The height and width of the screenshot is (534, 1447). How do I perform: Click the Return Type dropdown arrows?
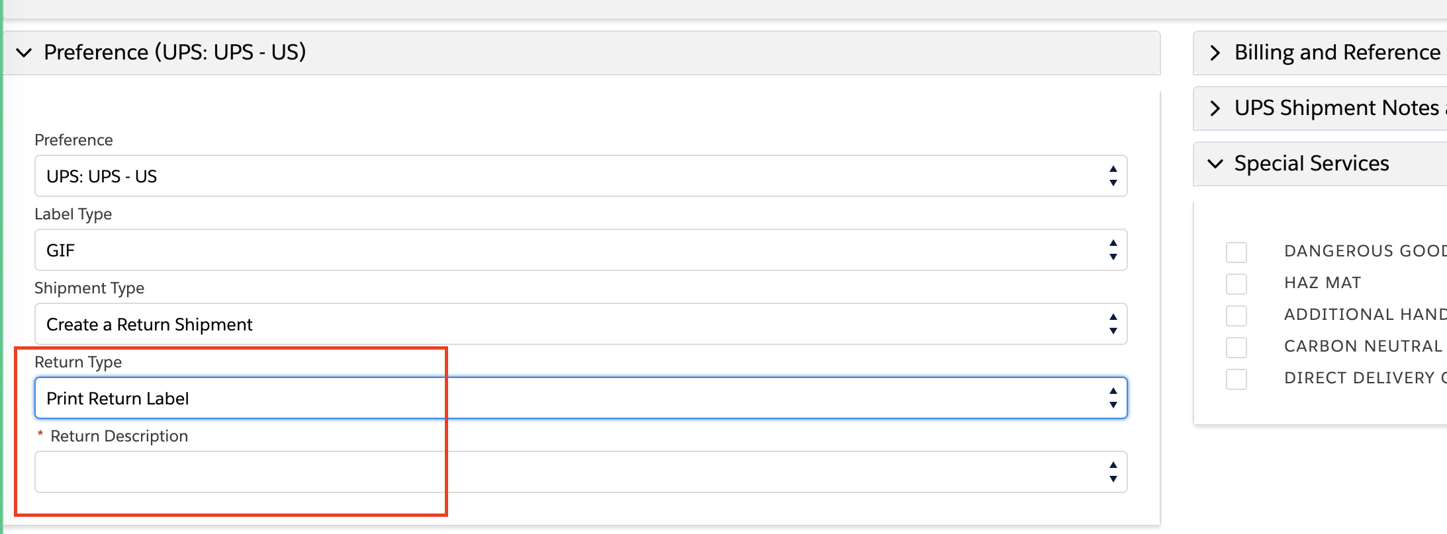1113,398
